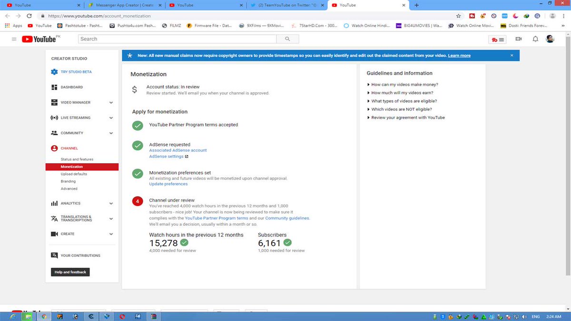Click the search magnifier button

[287, 39]
